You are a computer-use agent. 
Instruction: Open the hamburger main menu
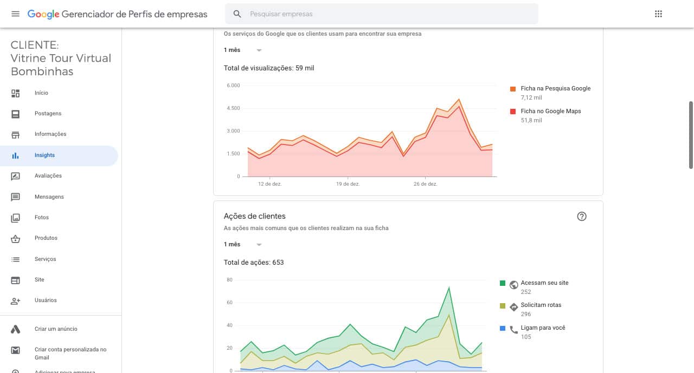15,14
